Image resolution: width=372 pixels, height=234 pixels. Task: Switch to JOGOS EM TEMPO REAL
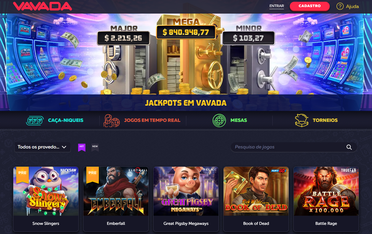coord(152,120)
